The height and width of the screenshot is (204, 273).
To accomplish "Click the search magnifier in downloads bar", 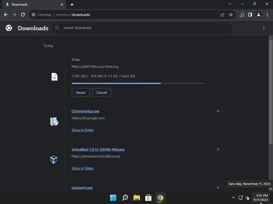I will (x=57, y=28).
